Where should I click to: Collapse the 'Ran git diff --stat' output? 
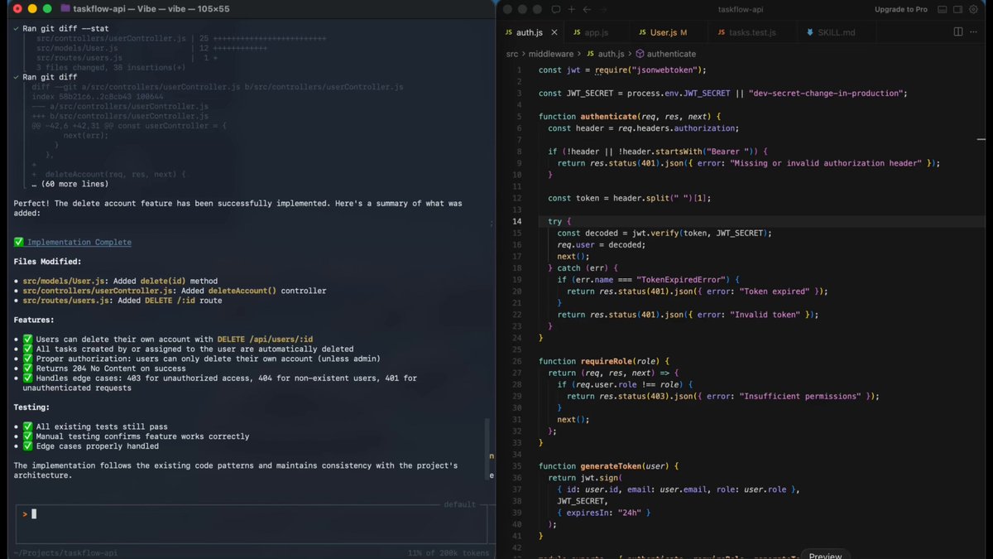tap(17, 28)
